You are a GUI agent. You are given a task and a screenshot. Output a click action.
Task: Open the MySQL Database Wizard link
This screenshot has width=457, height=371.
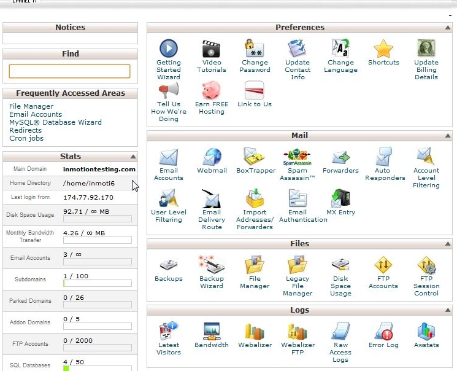(x=55, y=122)
